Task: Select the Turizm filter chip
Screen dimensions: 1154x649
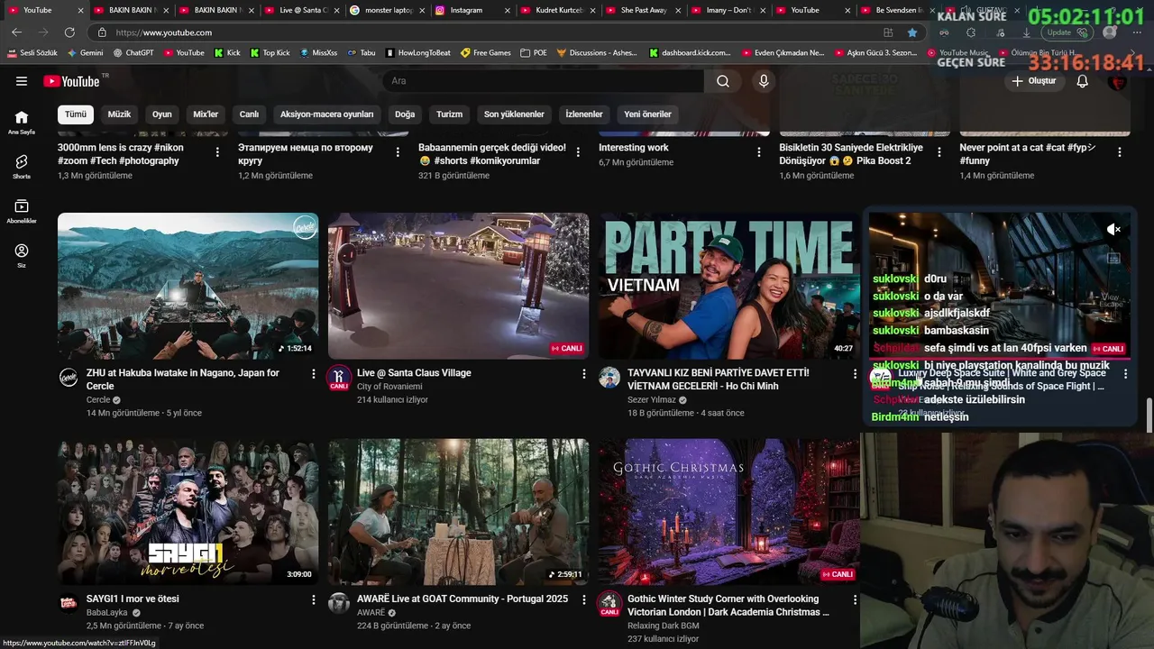Action: coord(449,114)
